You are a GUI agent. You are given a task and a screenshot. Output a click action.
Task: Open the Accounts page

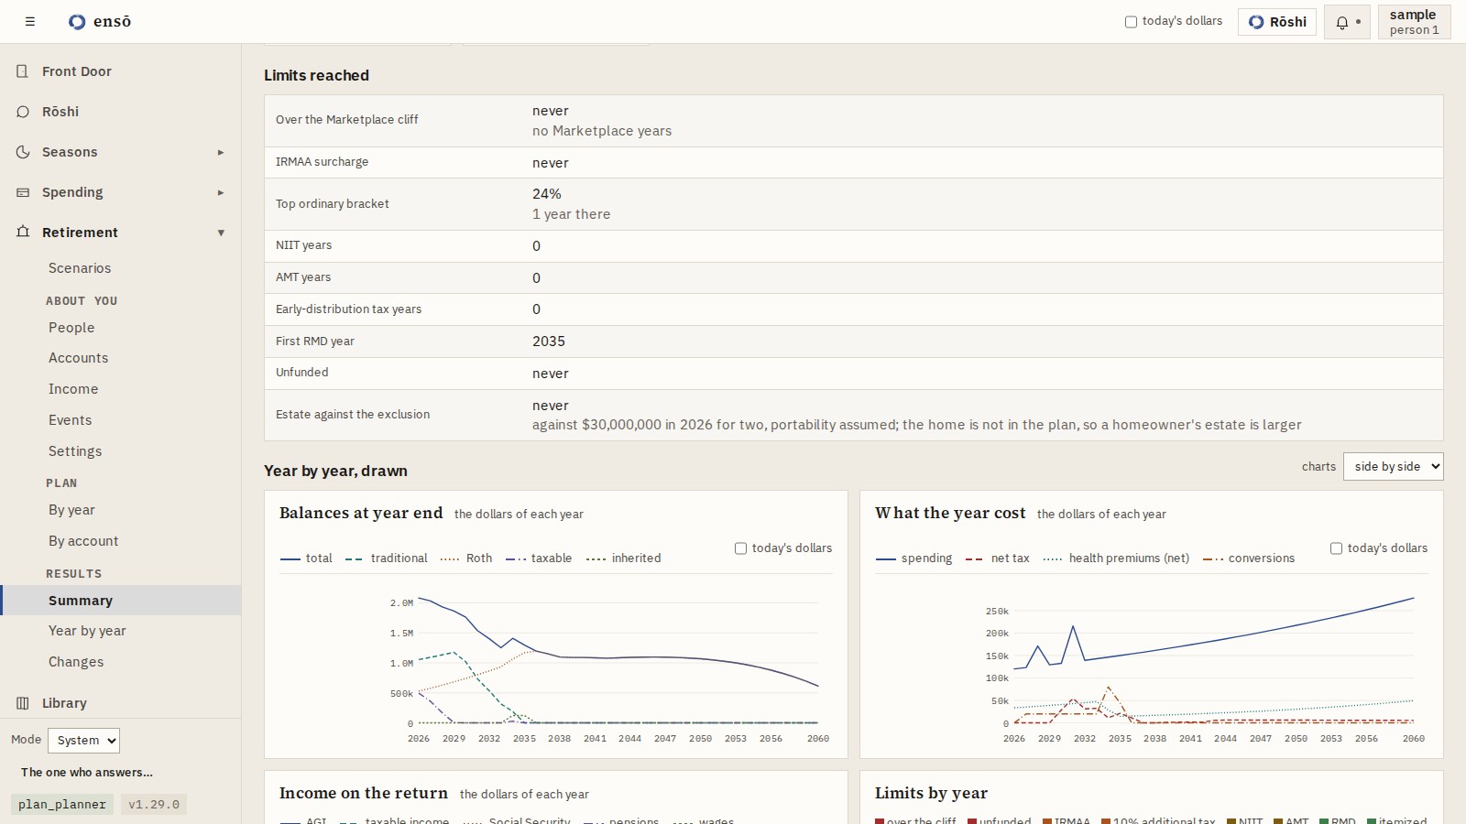point(78,358)
